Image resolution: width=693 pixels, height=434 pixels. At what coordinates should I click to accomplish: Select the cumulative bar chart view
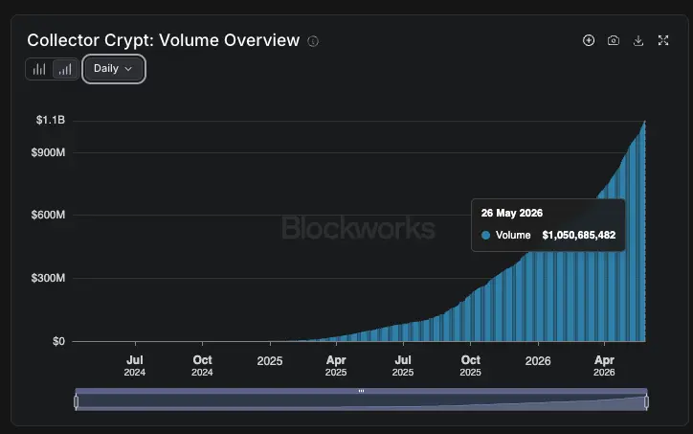pyautogui.click(x=65, y=69)
